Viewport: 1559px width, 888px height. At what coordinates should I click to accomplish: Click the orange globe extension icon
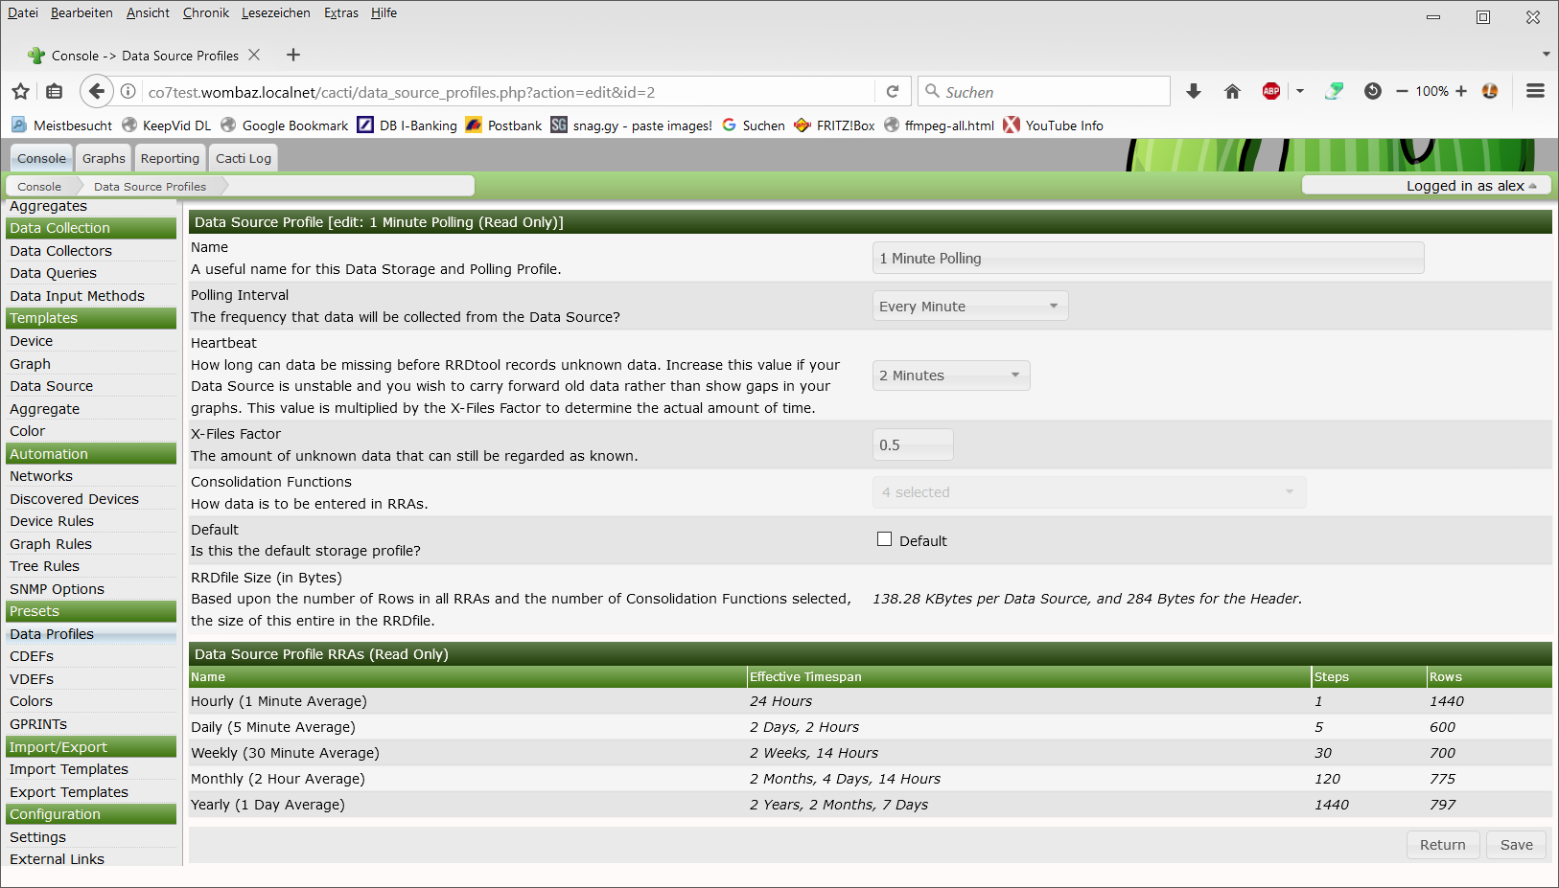pyautogui.click(x=1490, y=91)
